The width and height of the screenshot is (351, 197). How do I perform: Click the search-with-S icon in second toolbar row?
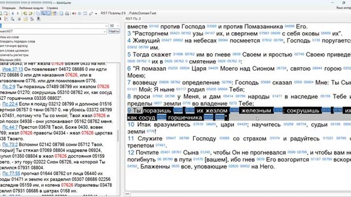click(13, 19)
